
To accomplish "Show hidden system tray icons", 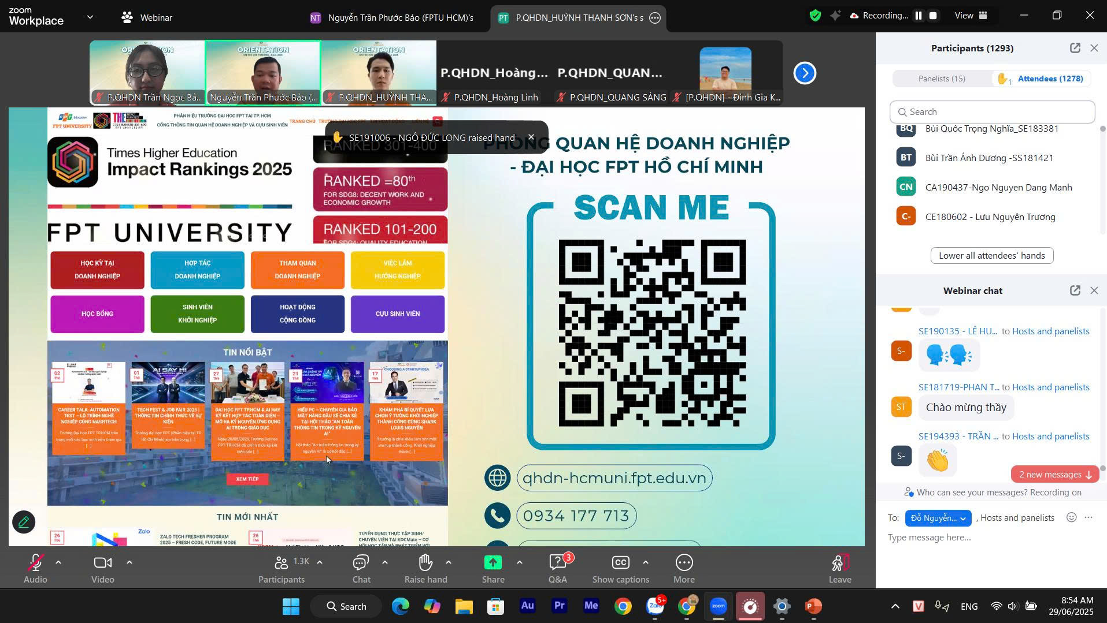I will (x=895, y=606).
